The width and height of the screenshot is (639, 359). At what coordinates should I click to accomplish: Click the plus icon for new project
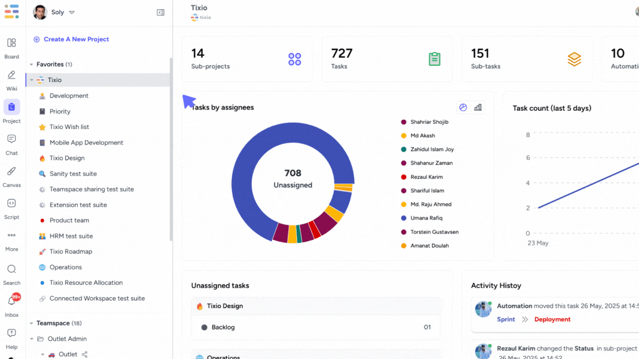pos(37,39)
